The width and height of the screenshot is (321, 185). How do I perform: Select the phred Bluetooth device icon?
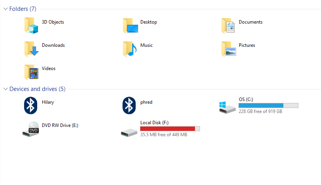(129, 106)
